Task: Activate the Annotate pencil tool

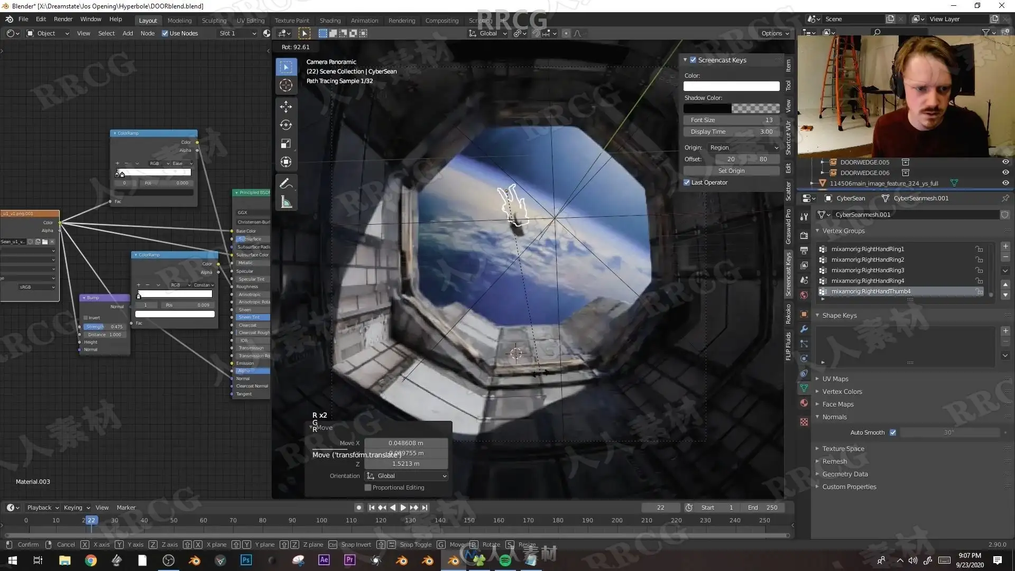Action: pos(286,183)
